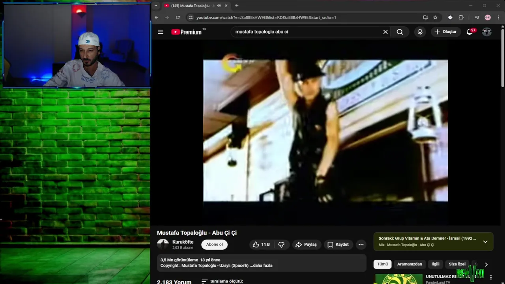Open options for UNUTULMAZ suggested video

(x=491, y=277)
